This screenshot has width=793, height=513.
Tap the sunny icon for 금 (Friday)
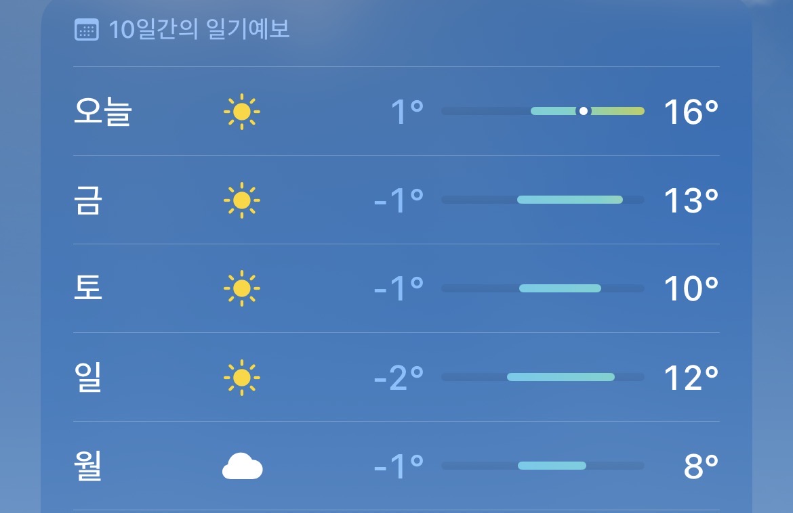tap(242, 200)
